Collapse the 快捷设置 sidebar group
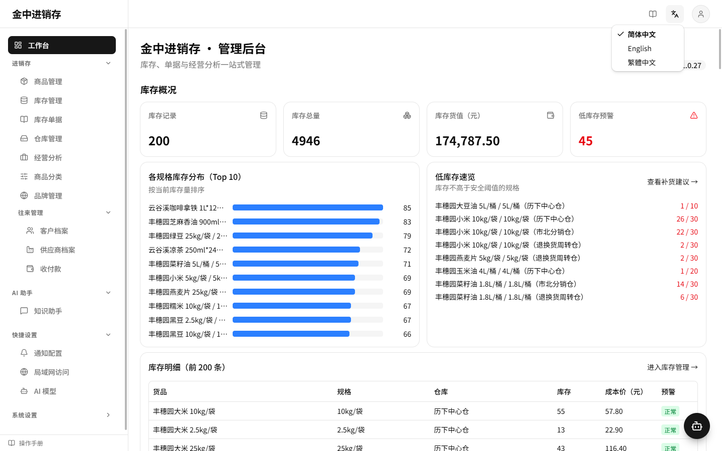Image resolution: width=722 pixels, height=451 pixels. point(62,335)
